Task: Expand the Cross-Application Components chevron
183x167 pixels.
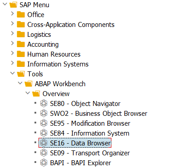Action: [x=13, y=23]
